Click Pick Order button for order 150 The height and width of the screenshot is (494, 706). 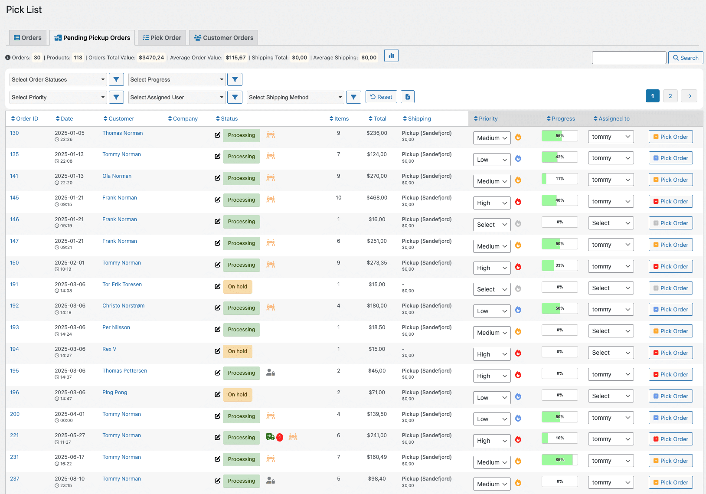(670, 266)
